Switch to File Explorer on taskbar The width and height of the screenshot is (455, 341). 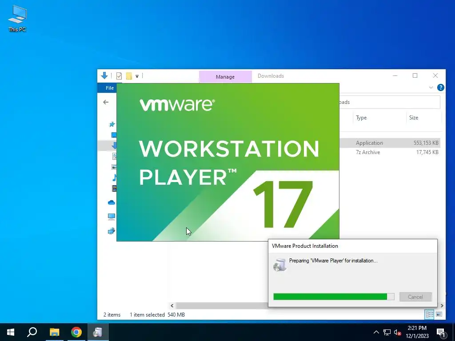(54, 332)
